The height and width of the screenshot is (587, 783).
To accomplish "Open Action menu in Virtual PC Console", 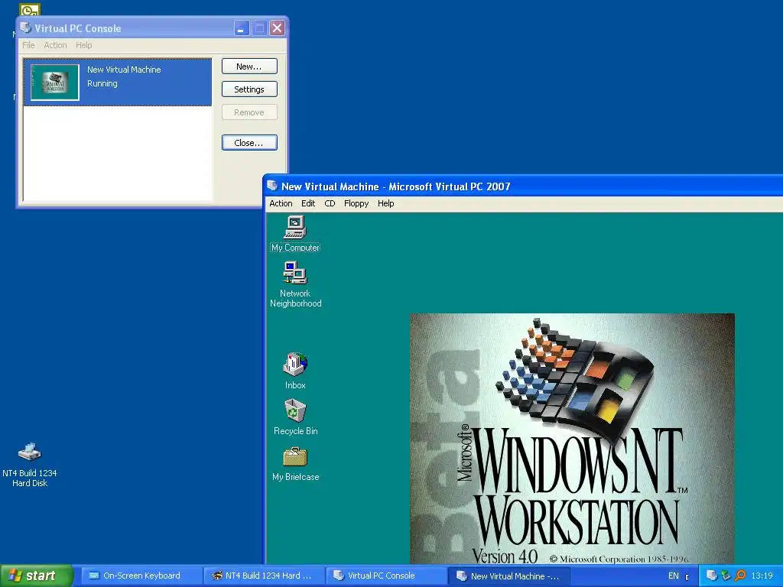I will coord(55,45).
